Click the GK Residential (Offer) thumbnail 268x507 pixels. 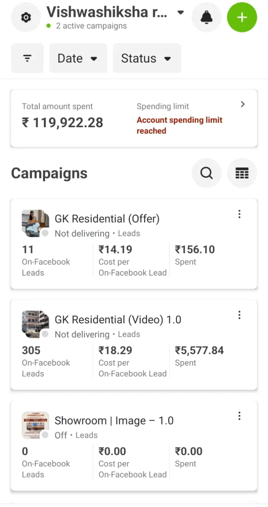click(35, 223)
